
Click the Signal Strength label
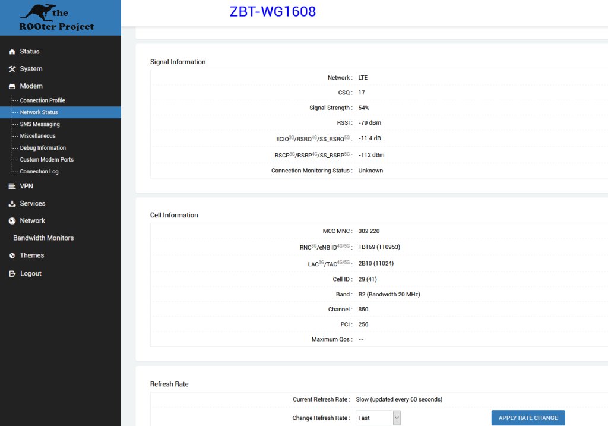(331, 108)
